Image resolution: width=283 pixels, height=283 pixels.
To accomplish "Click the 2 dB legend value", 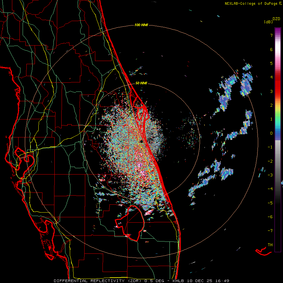I will tap(271, 105).
